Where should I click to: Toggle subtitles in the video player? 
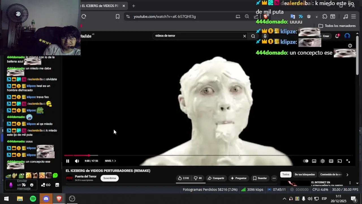[314, 161]
